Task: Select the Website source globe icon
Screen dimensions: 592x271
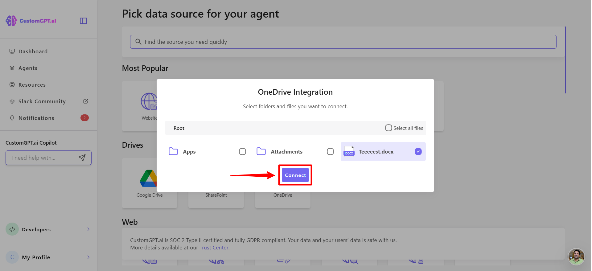Action: point(149,101)
